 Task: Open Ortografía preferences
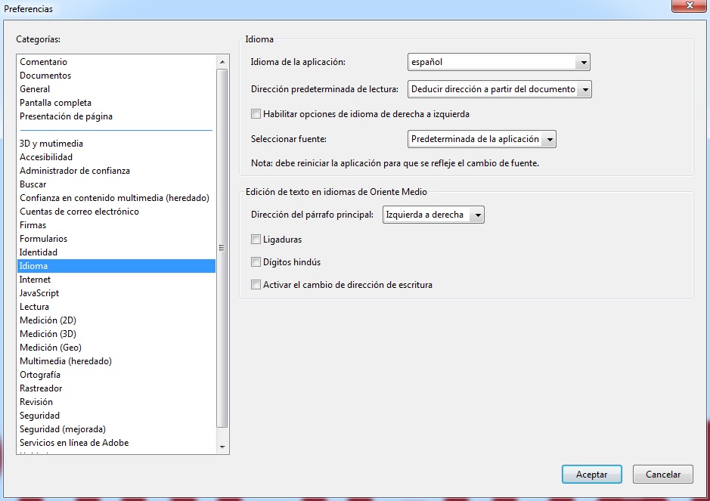[x=43, y=374]
